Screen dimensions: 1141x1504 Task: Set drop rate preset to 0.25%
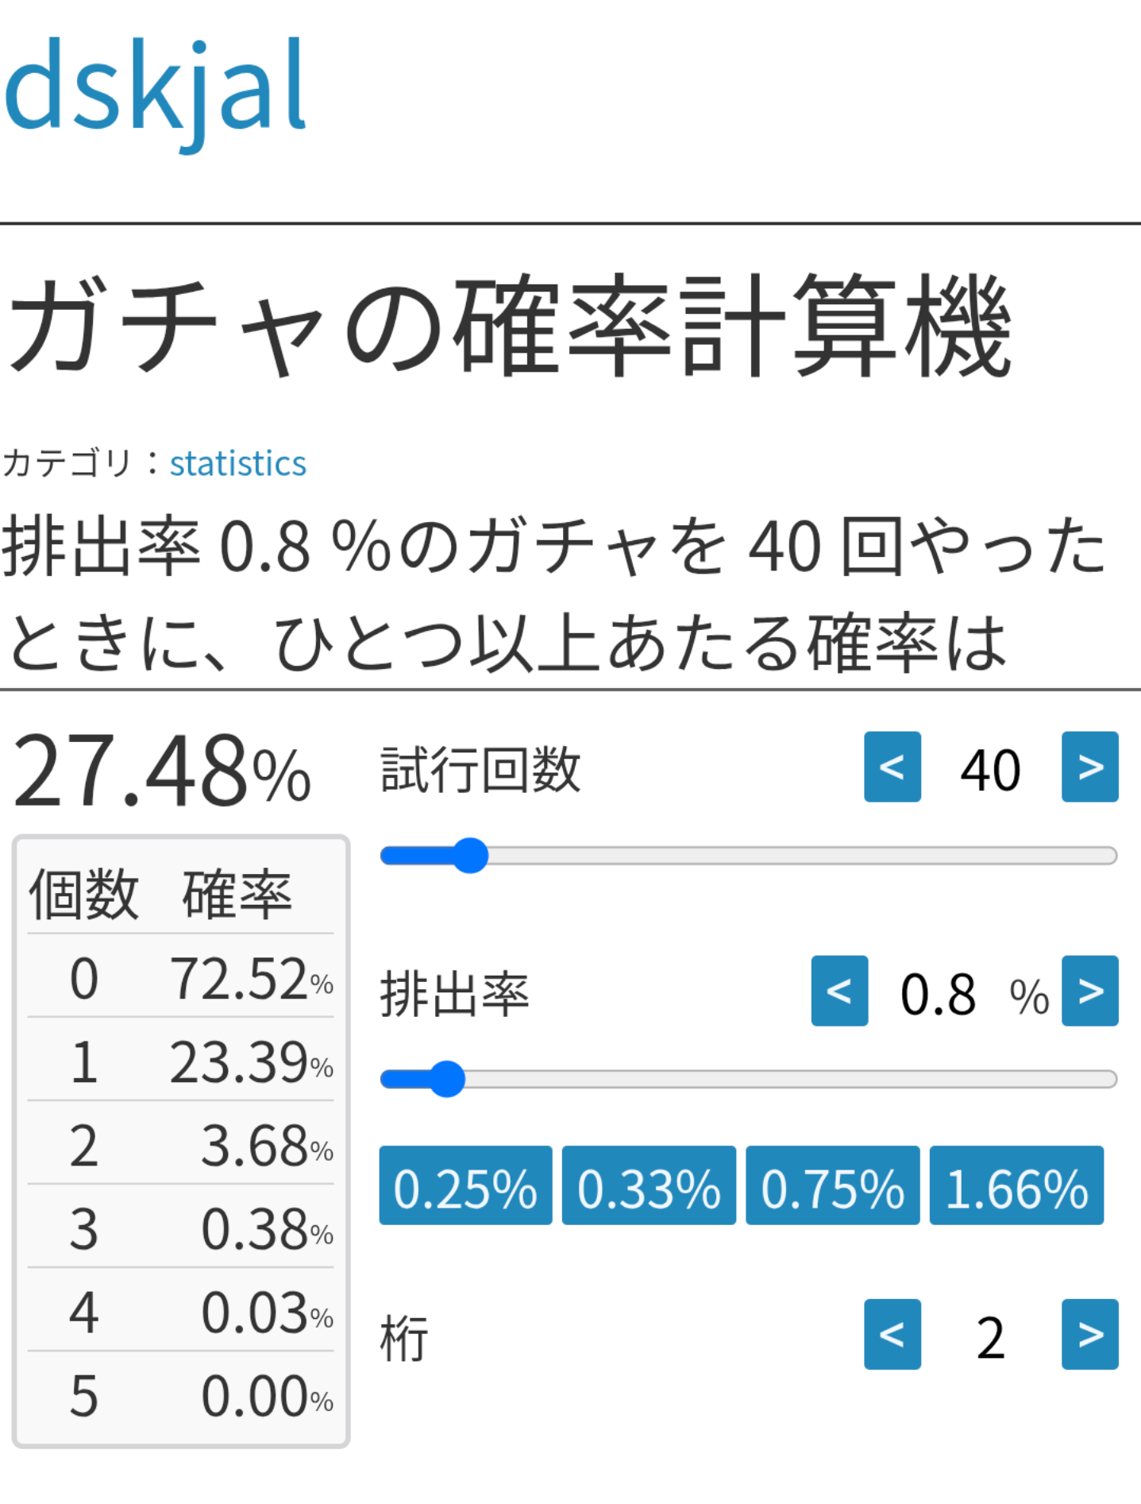pyautogui.click(x=465, y=1185)
